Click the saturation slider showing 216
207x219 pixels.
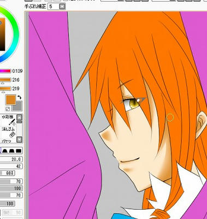pyautogui.click(x=5, y=80)
